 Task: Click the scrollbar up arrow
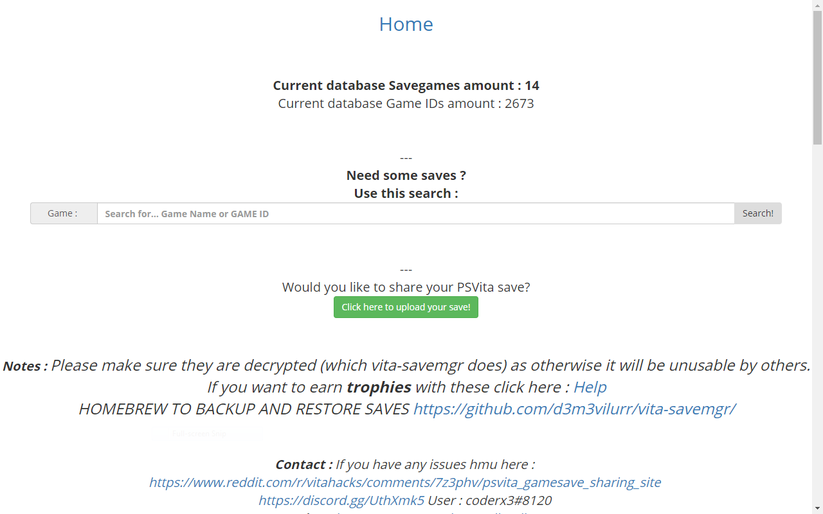tap(817, 5)
